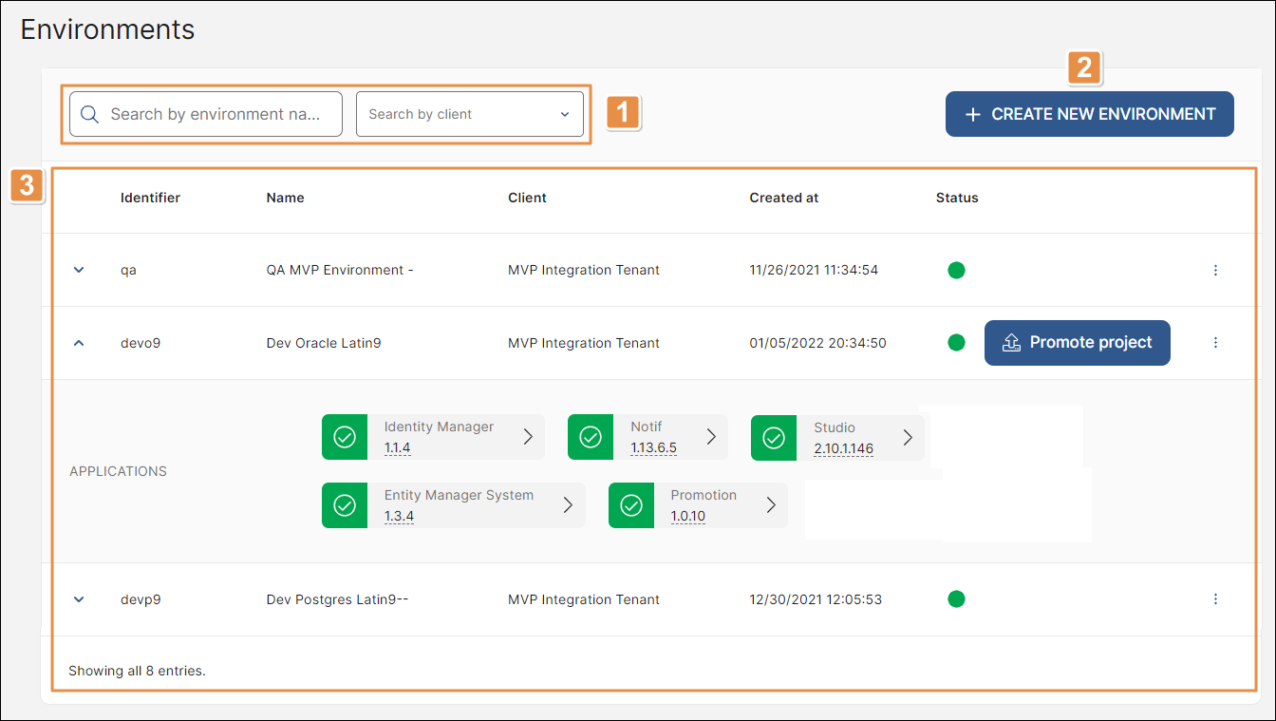Open the options menu for devp9 environment
Viewport: 1276px width, 721px height.
[x=1215, y=599]
